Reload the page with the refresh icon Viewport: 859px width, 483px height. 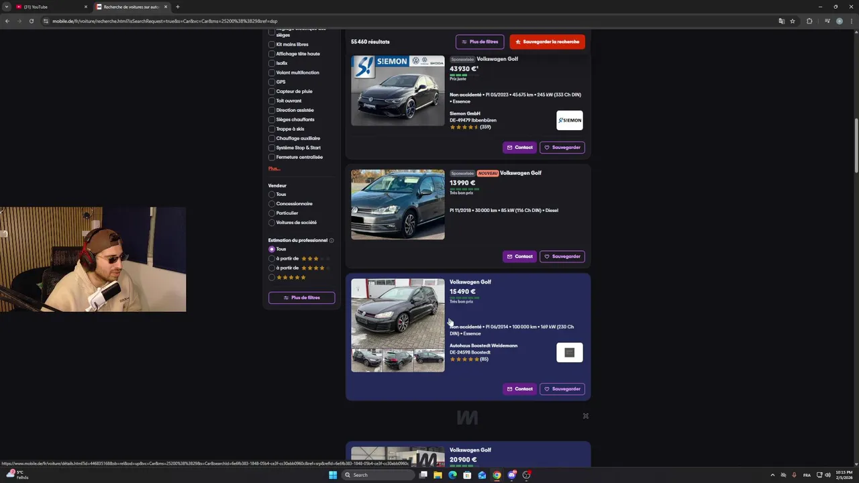[31, 21]
